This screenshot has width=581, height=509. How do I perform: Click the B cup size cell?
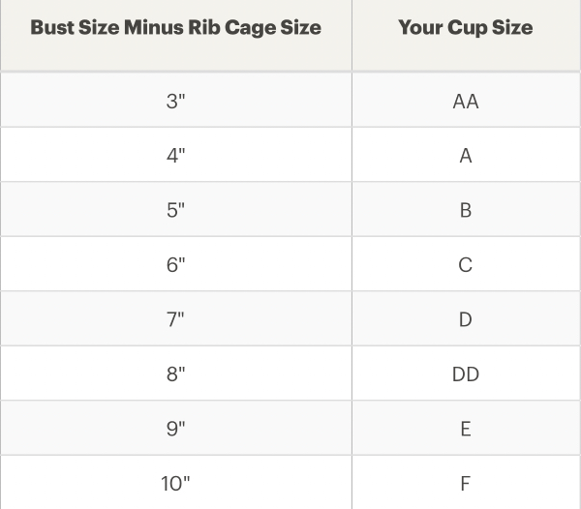(465, 209)
